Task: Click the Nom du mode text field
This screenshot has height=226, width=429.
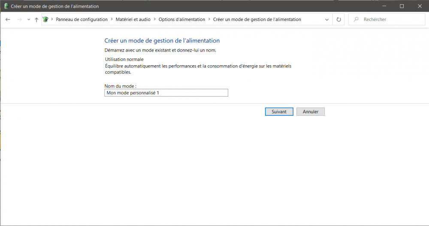Action: pyautogui.click(x=166, y=93)
